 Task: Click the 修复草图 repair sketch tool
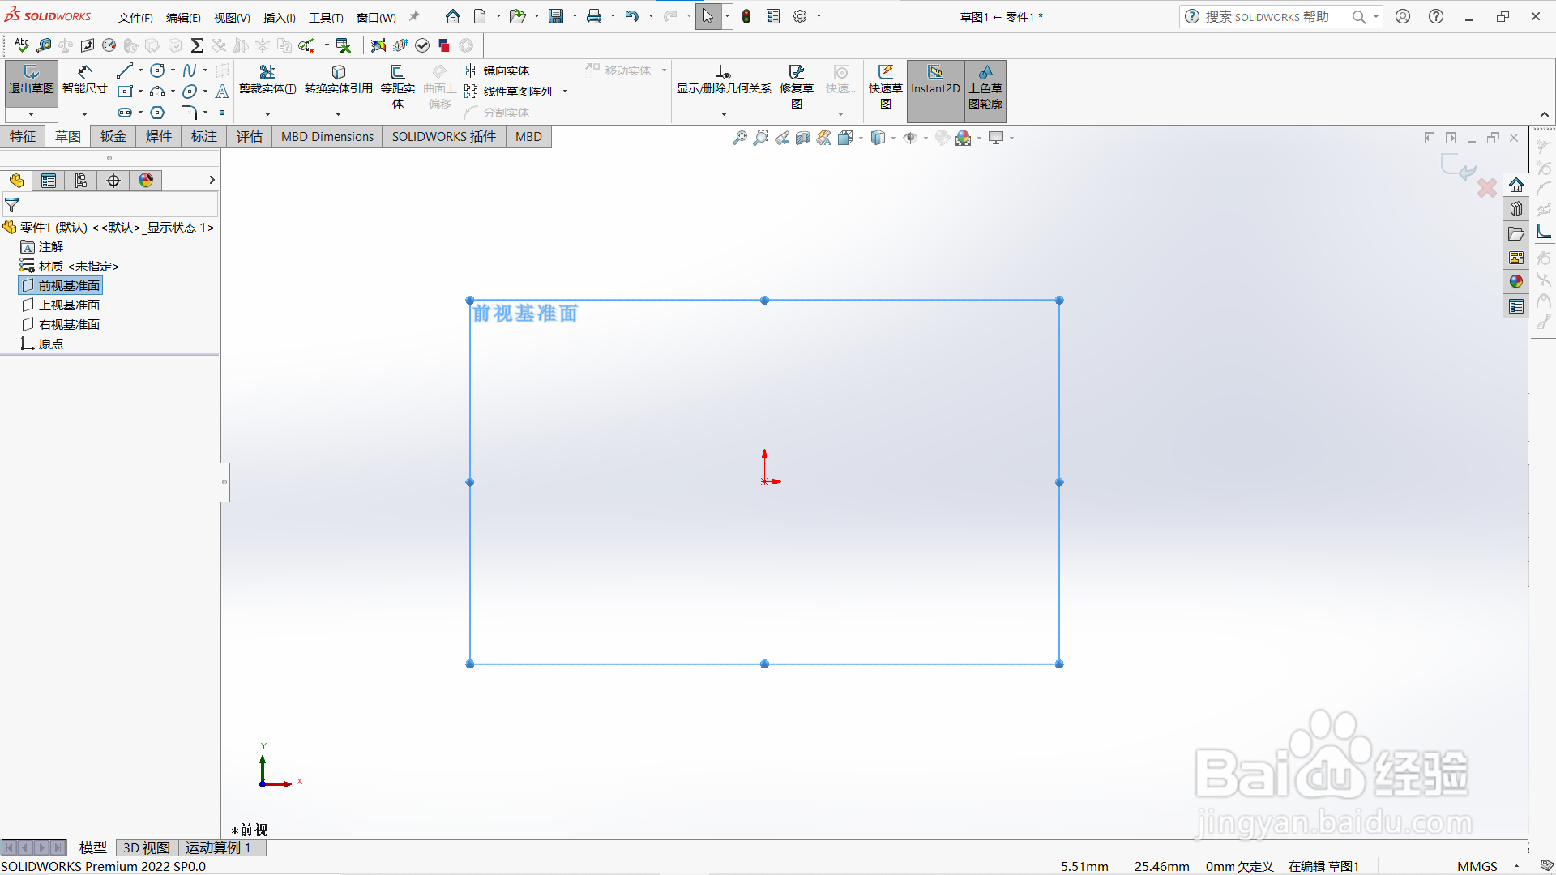tap(797, 87)
